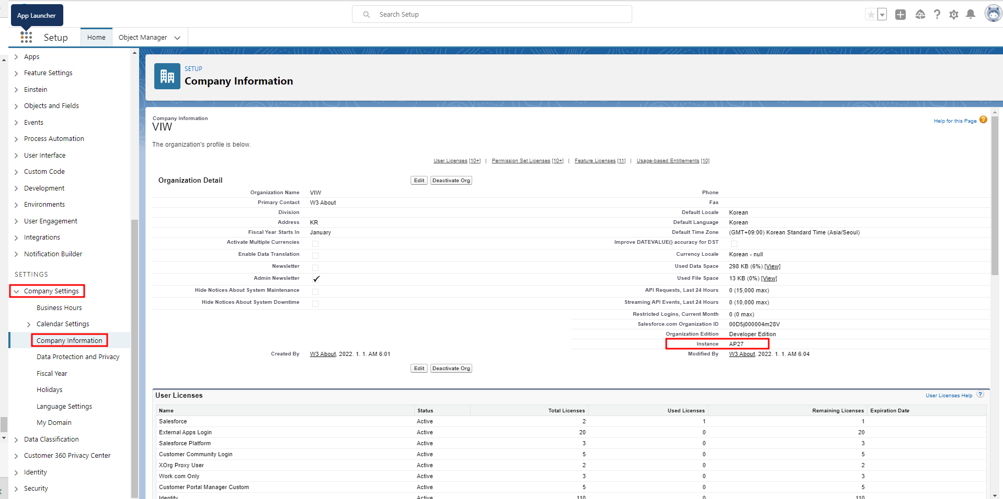Screen dimensions: 1003x499
Task: Open Business Hours in sidebar
Action: [x=59, y=308]
